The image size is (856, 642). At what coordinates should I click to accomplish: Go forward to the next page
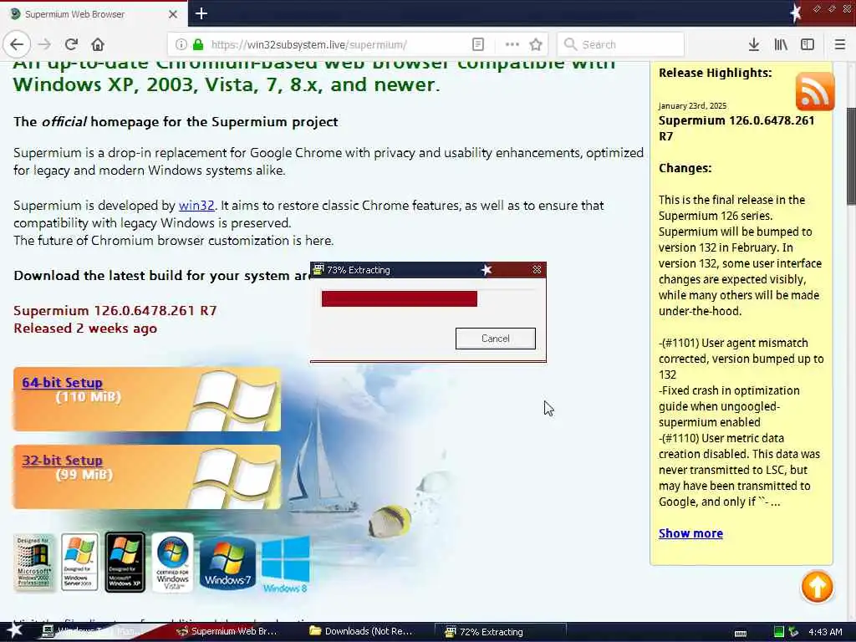(x=45, y=44)
